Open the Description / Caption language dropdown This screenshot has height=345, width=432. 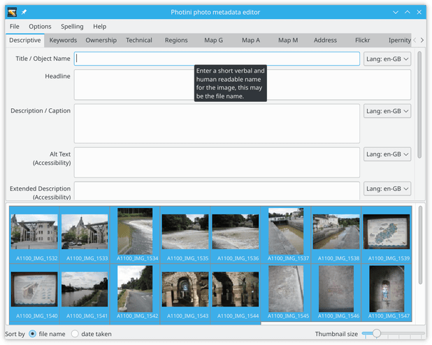387,111
